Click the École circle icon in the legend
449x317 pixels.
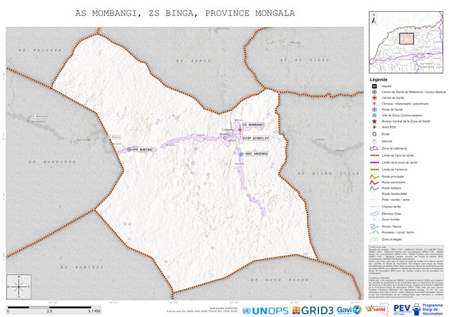pos(374,134)
